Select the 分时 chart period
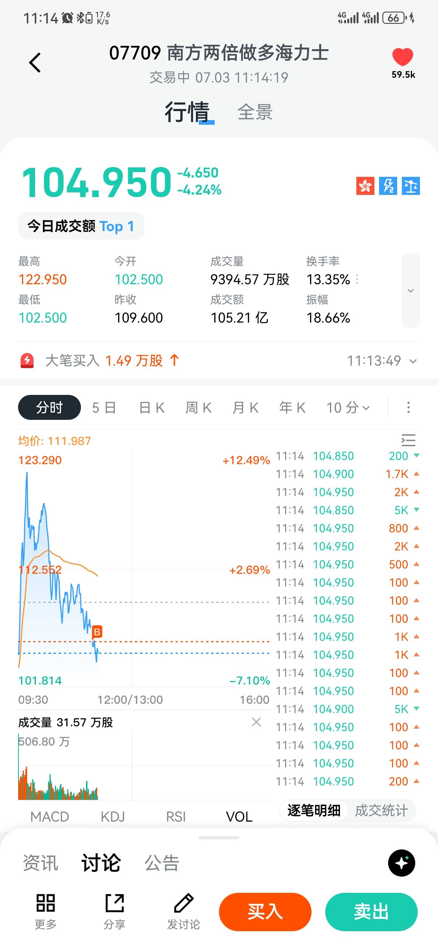This screenshot has height=946, width=438. [49, 407]
